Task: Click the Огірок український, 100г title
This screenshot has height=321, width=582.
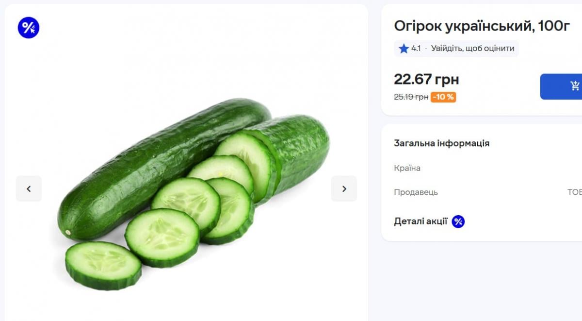Action: pos(482,26)
